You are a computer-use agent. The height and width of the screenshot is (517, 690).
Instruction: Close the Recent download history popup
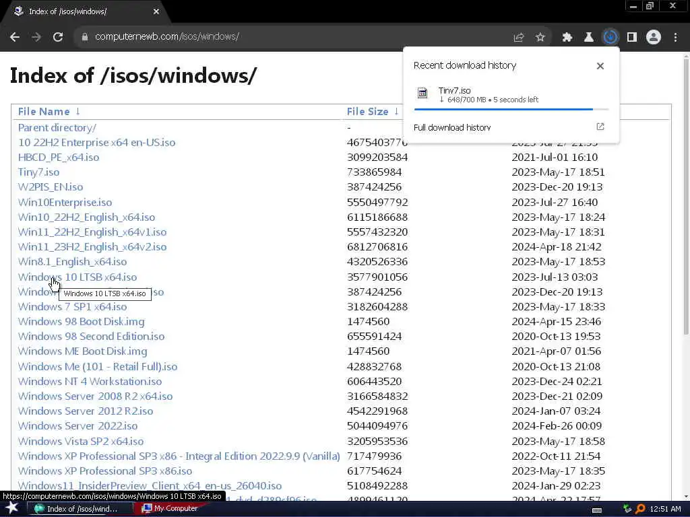[600, 66]
